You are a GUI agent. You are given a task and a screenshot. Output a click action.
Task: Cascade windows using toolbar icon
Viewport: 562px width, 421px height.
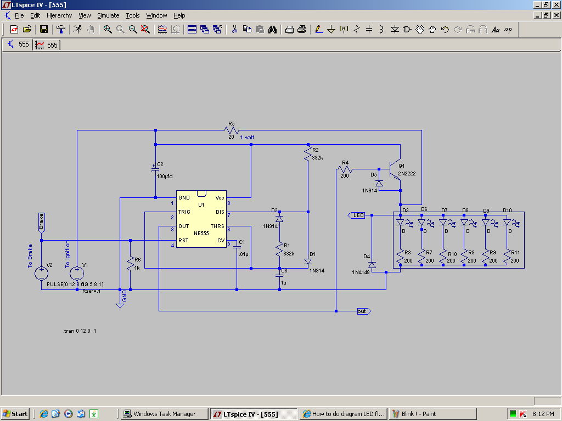[205, 30]
